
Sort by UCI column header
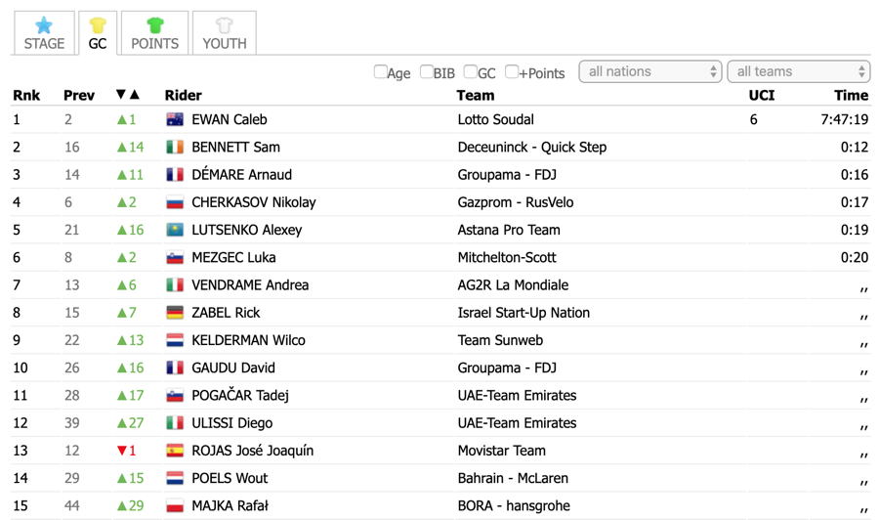(761, 96)
